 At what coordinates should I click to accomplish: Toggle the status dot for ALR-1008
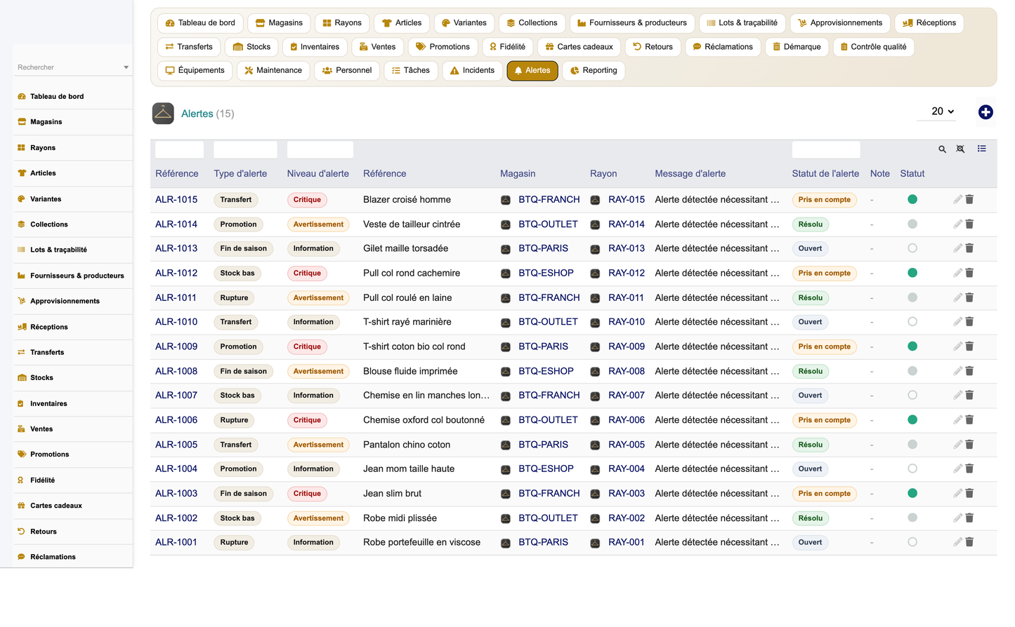click(912, 371)
